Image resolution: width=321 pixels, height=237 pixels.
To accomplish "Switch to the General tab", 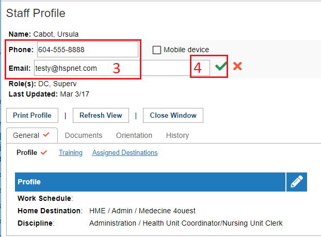I will 26,135.
